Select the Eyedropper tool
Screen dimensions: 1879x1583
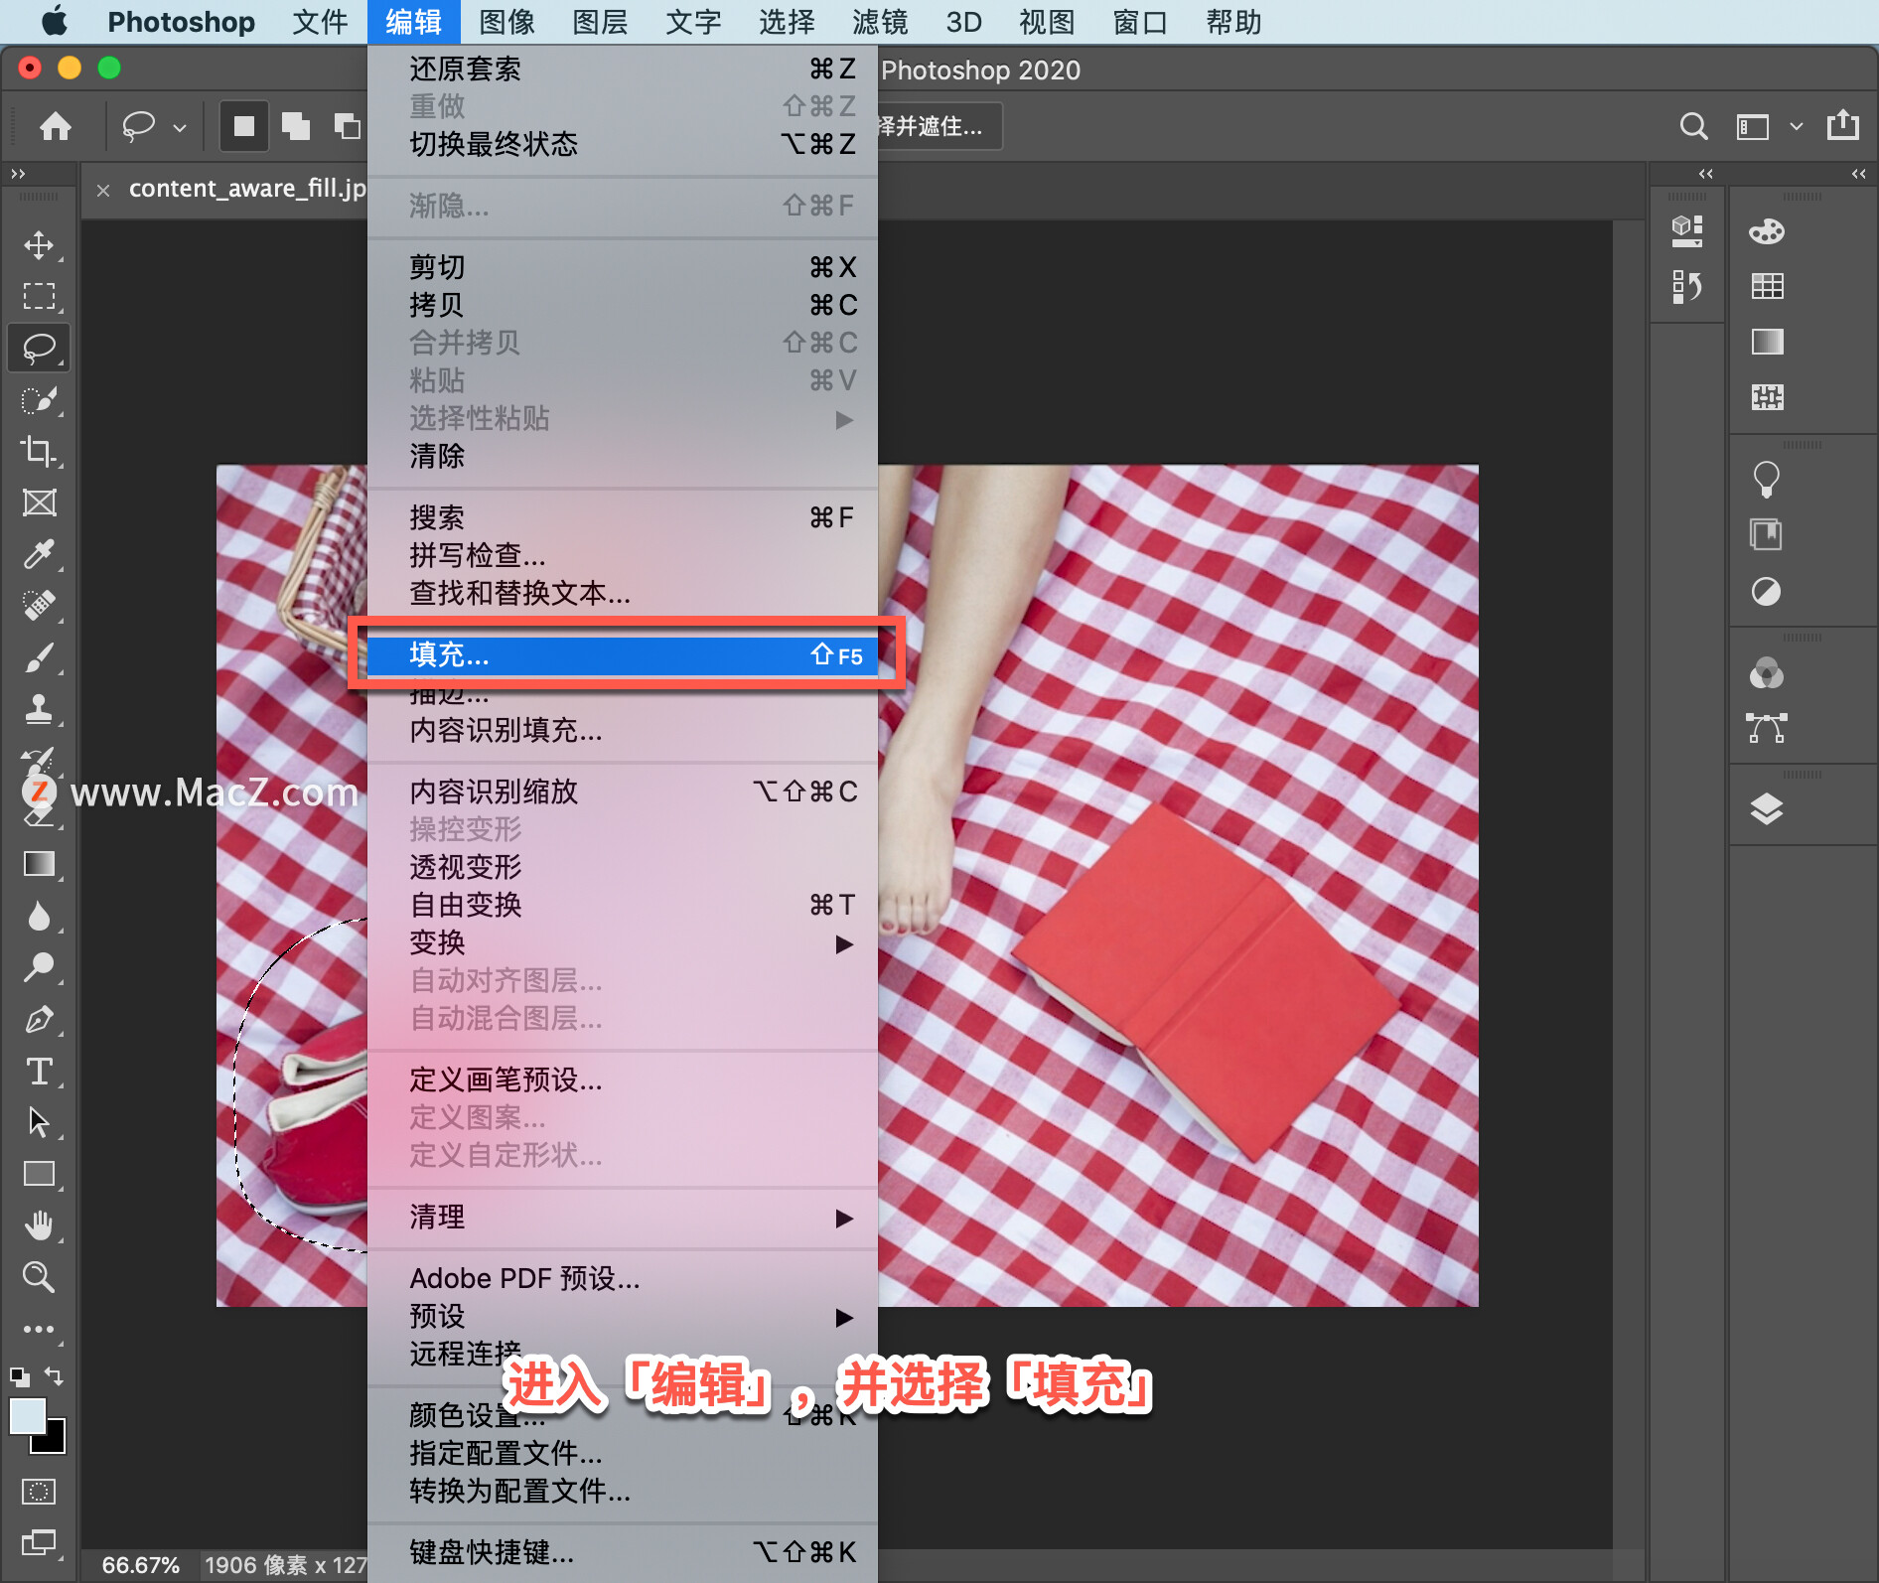click(39, 554)
